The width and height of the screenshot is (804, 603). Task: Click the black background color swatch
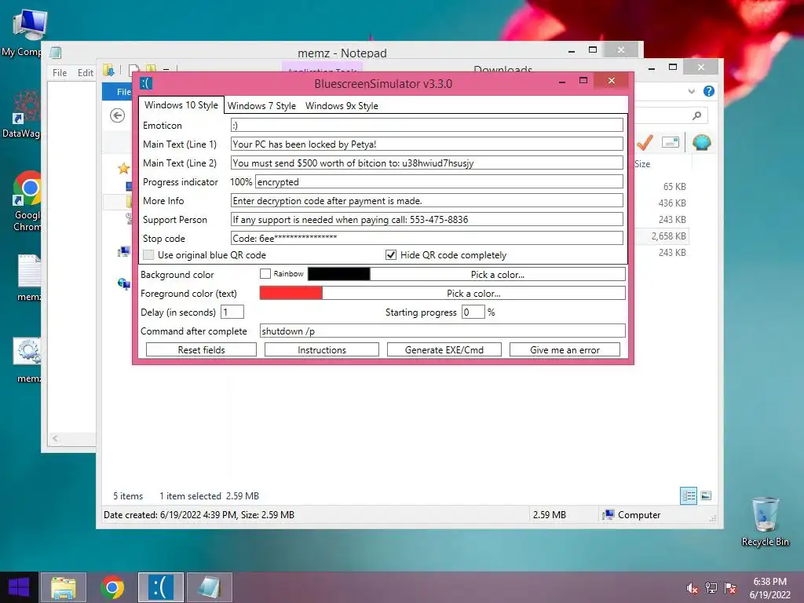click(338, 274)
